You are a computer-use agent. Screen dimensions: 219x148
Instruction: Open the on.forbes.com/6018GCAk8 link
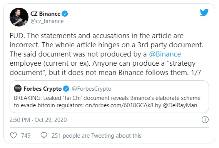119,105
